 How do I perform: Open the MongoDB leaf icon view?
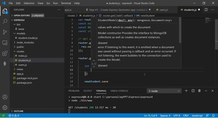click(x=5, y=64)
